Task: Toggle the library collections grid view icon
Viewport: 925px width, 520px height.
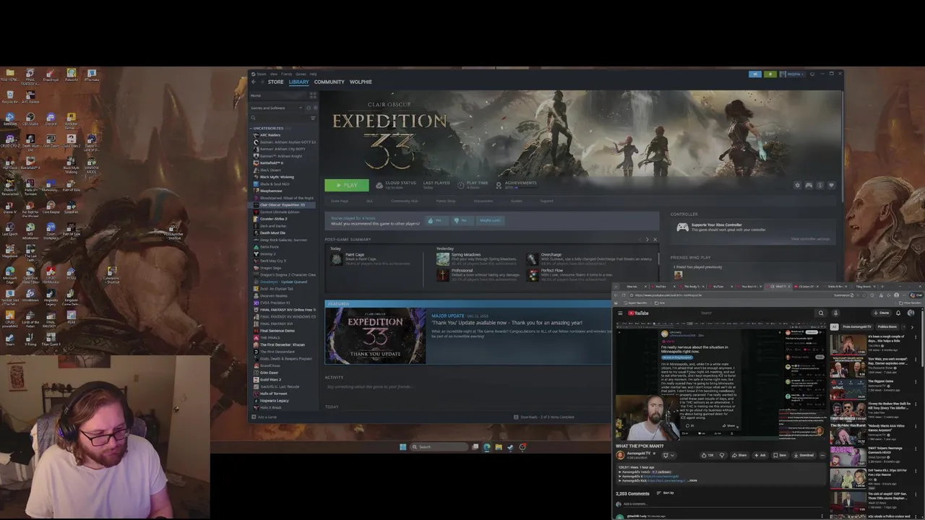Action: click(313, 95)
